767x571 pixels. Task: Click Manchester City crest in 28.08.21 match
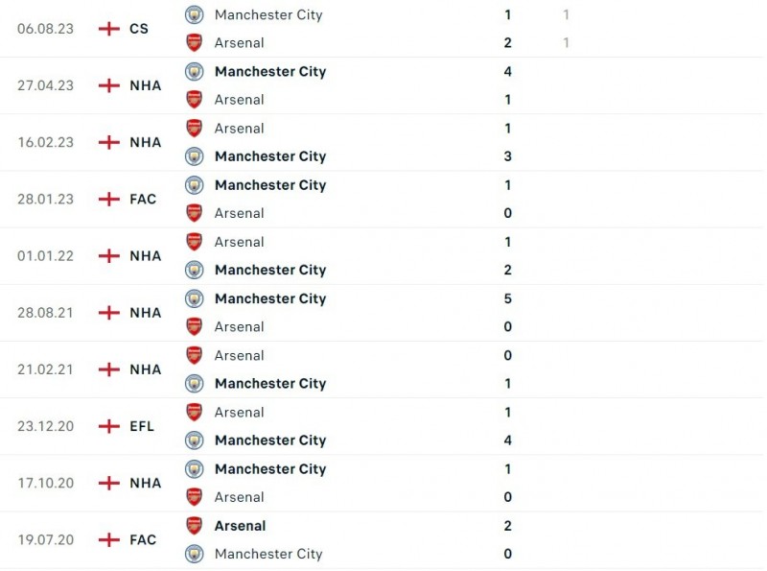pyautogui.click(x=195, y=298)
